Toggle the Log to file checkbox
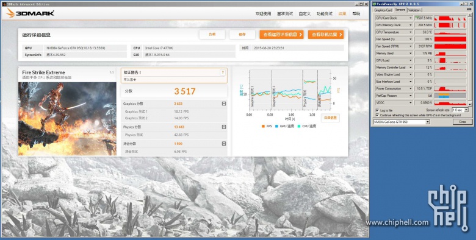This screenshot has height=240, width=476. tap(377, 111)
